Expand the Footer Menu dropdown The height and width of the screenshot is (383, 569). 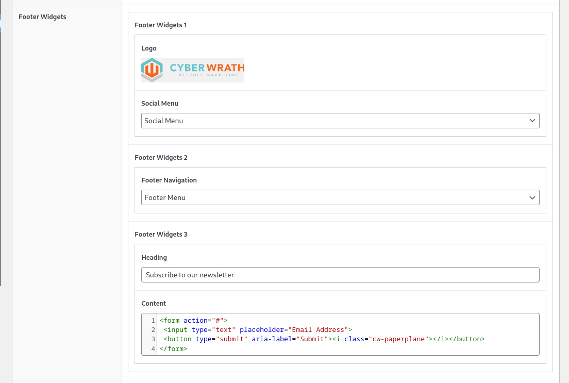335,197
